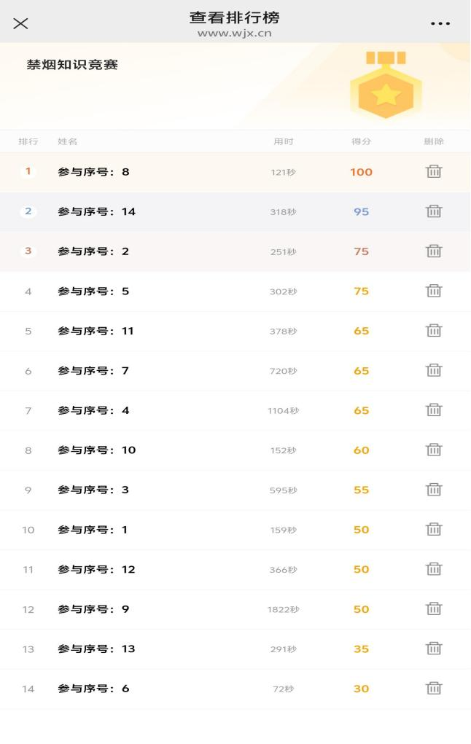Click the score 100 of rank 1

361,172
